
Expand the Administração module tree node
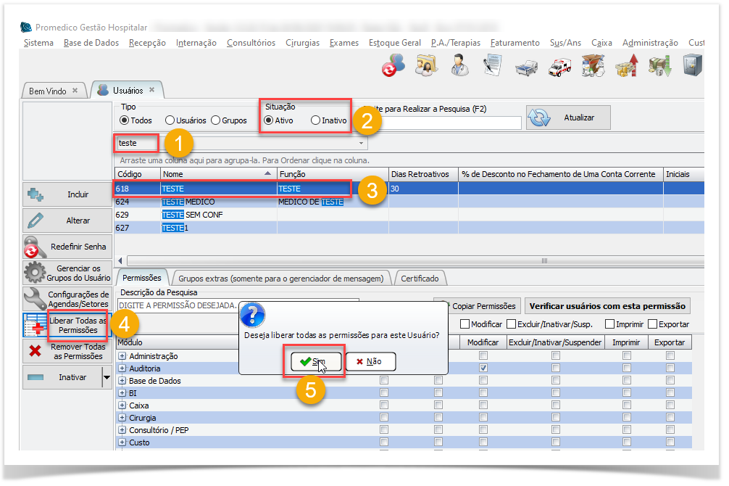(x=122, y=356)
